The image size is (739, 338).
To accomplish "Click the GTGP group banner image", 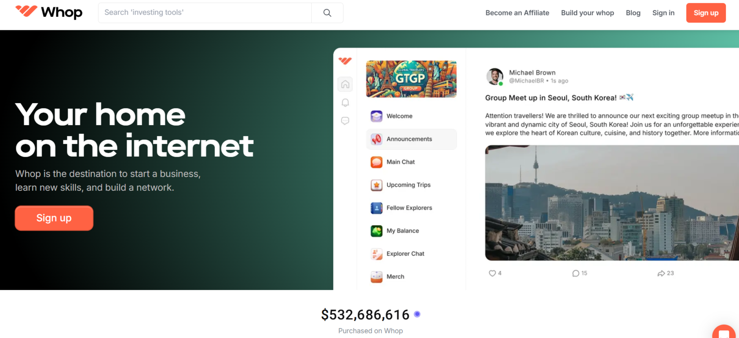I will [411, 79].
